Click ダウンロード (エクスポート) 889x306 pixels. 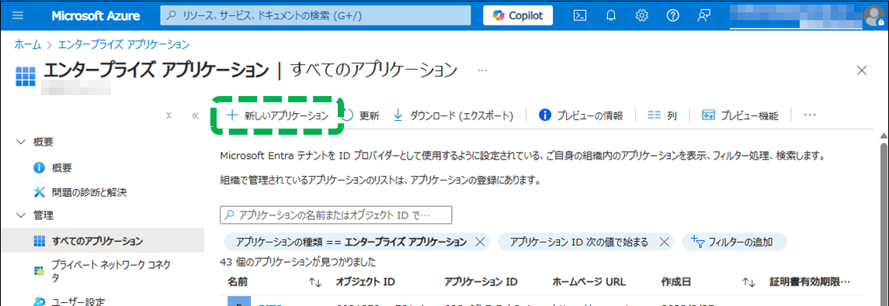(453, 115)
